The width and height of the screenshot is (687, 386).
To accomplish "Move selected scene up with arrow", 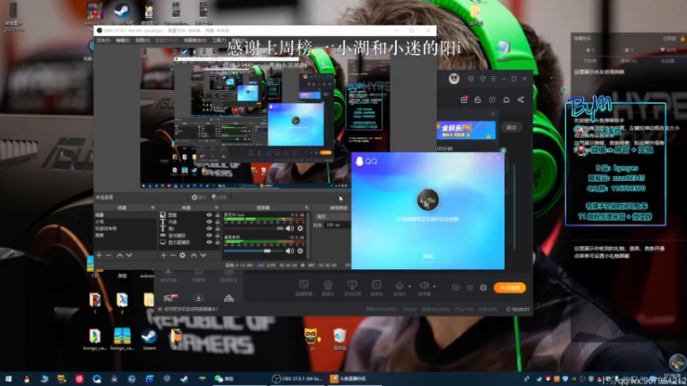I will tap(119, 255).
